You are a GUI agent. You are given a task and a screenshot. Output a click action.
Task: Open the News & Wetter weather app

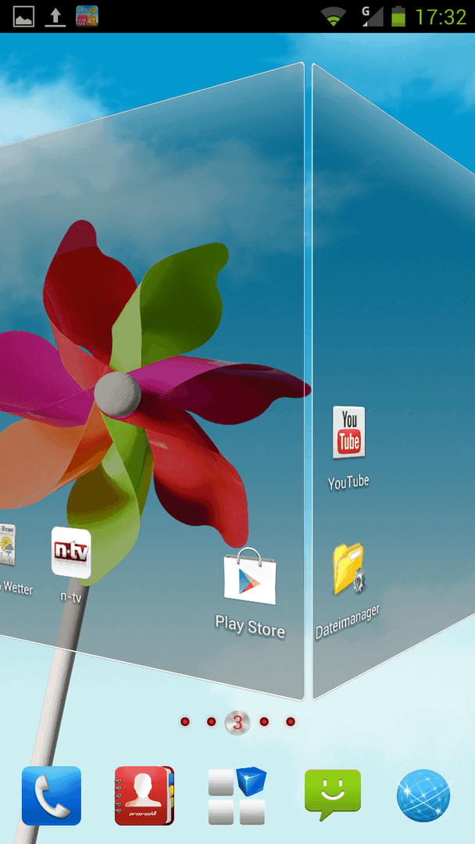tap(8, 545)
